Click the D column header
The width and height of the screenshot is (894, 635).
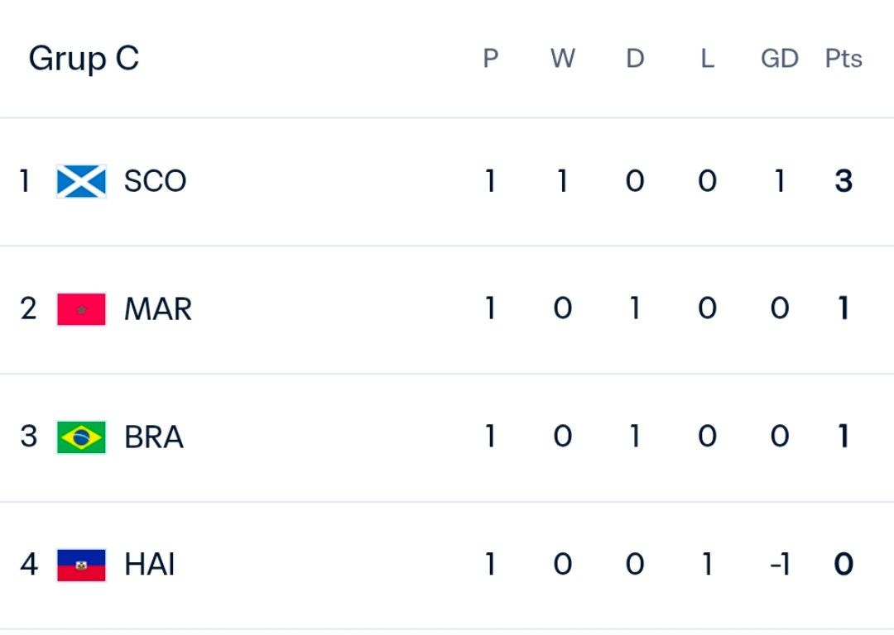pyautogui.click(x=635, y=58)
